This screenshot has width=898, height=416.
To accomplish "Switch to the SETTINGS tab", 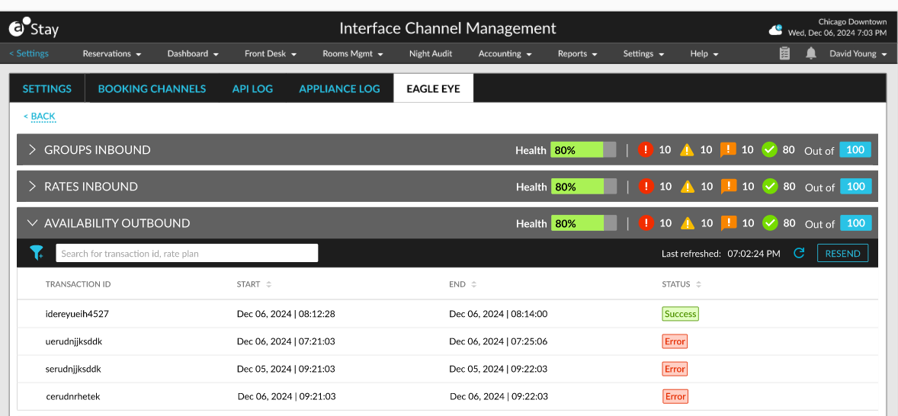I will click(47, 88).
